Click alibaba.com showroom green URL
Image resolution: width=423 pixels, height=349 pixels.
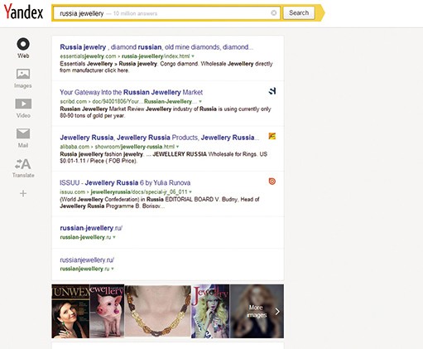pos(118,147)
